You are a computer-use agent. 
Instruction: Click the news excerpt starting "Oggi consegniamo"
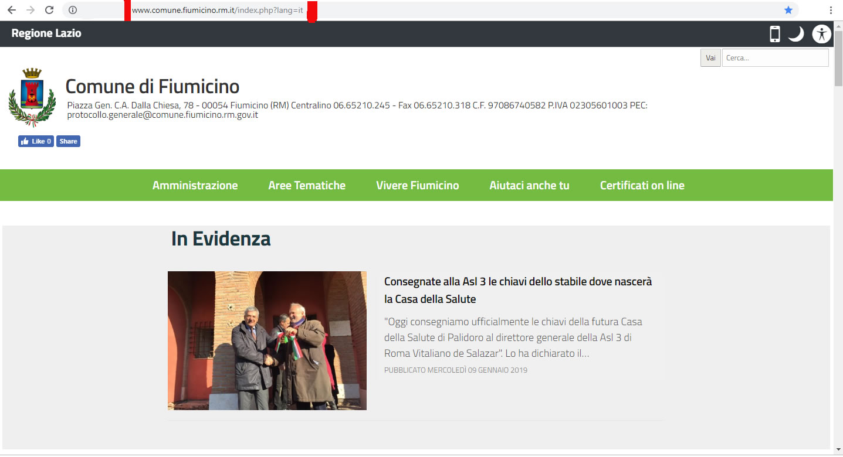click(513, 337)
